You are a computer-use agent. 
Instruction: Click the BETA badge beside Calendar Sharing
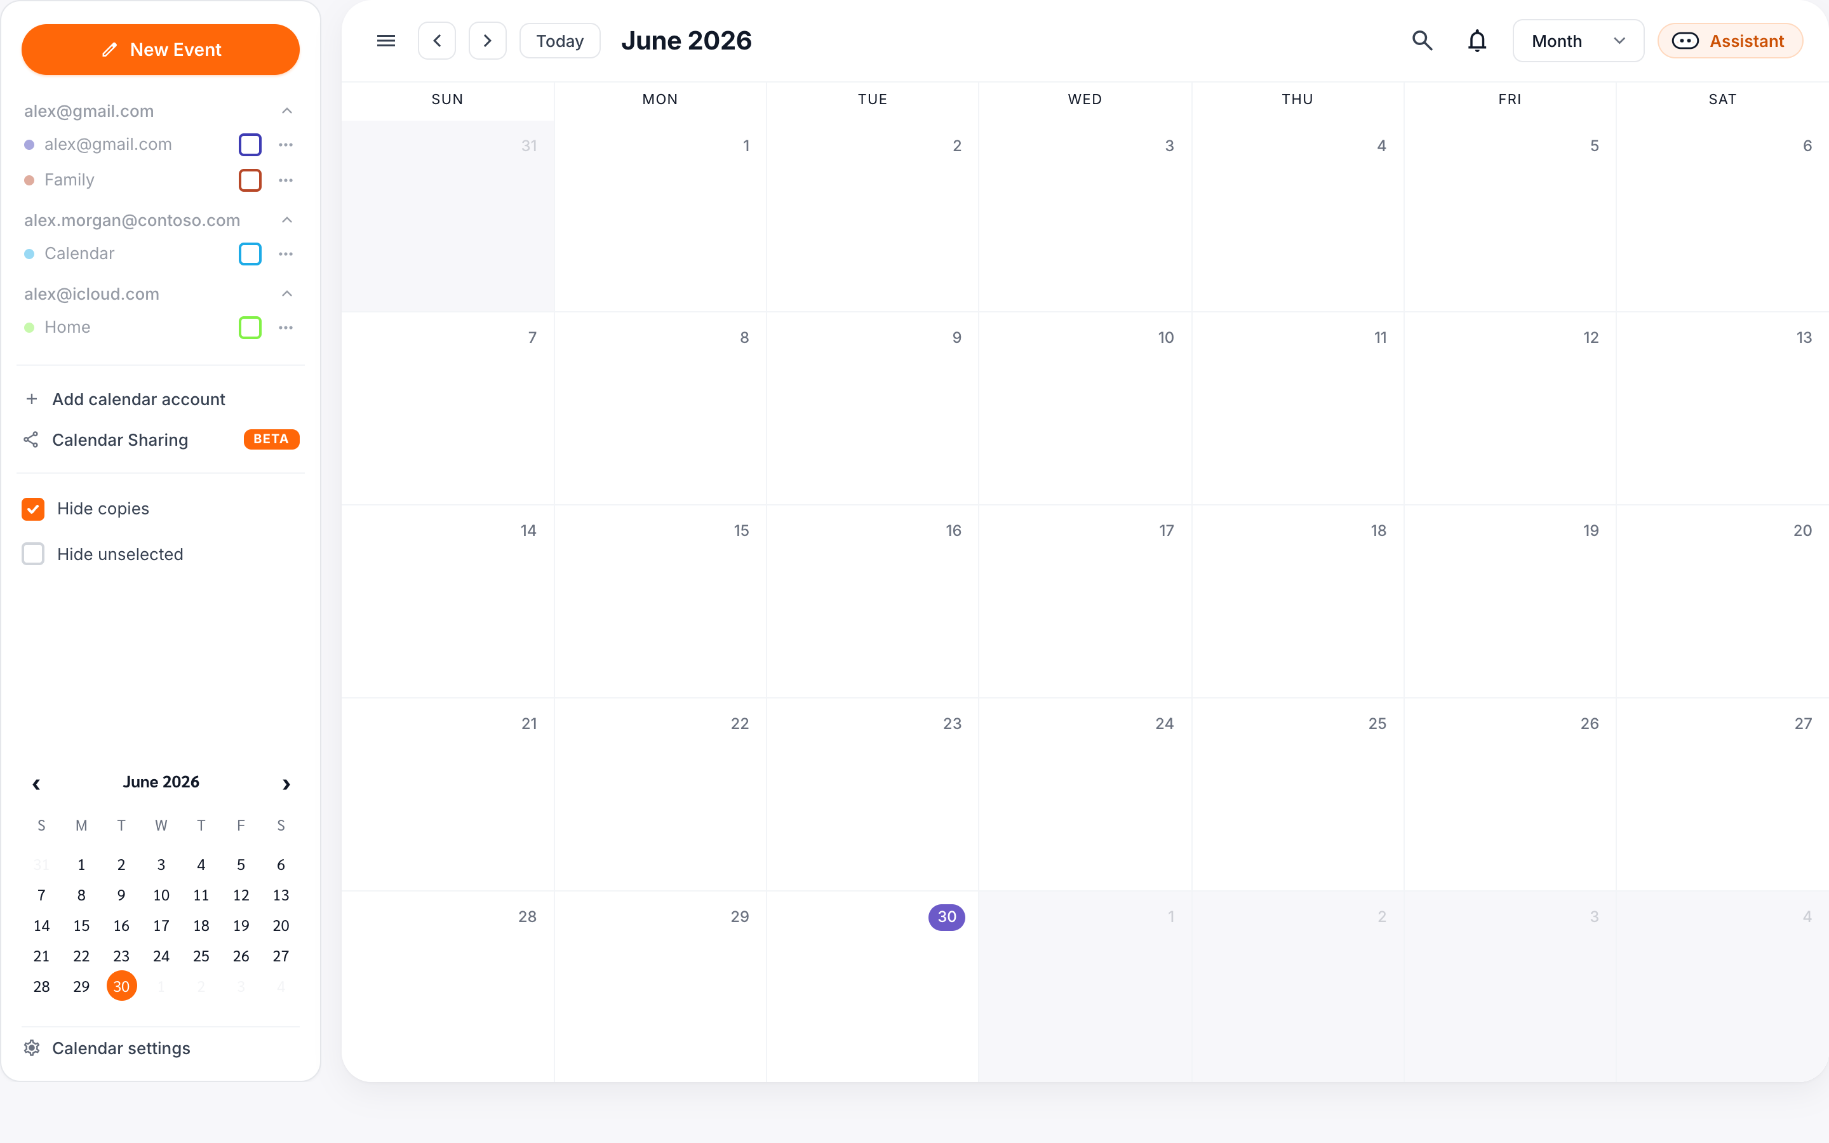click(271, 439)
